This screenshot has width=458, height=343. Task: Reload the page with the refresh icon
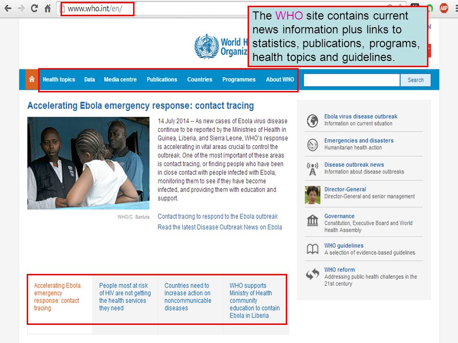coord(34,8)
